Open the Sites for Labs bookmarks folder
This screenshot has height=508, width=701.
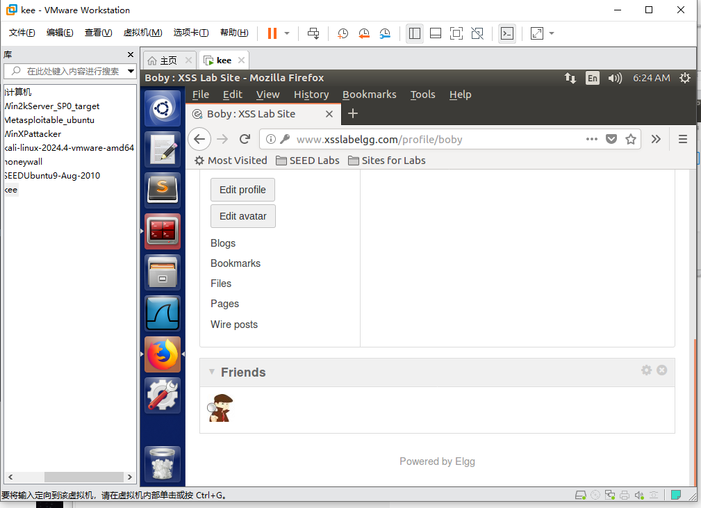(x=387, y=161)
